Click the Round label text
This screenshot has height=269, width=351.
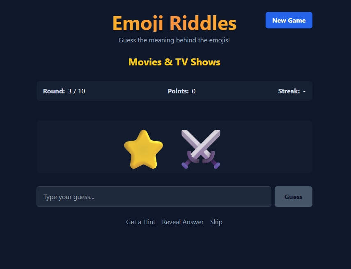pos(54,91)
